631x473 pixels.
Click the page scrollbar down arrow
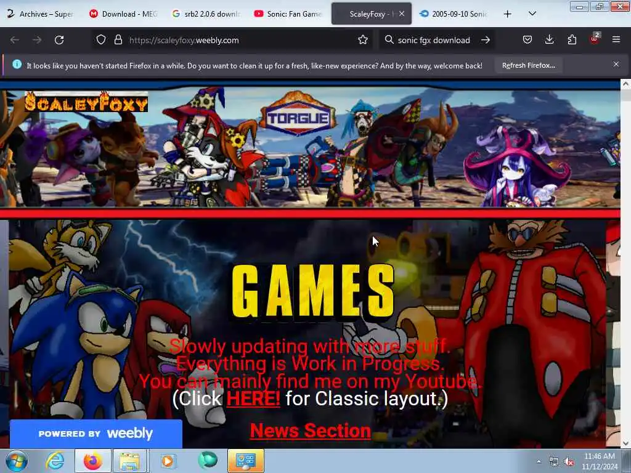(x=625, y=443)
